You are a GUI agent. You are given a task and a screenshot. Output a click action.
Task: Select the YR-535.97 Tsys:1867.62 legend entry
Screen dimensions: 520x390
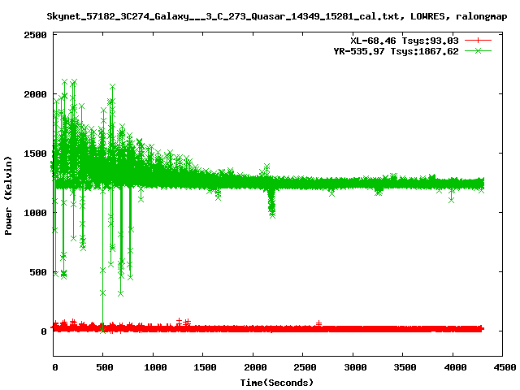coord(396,51)
